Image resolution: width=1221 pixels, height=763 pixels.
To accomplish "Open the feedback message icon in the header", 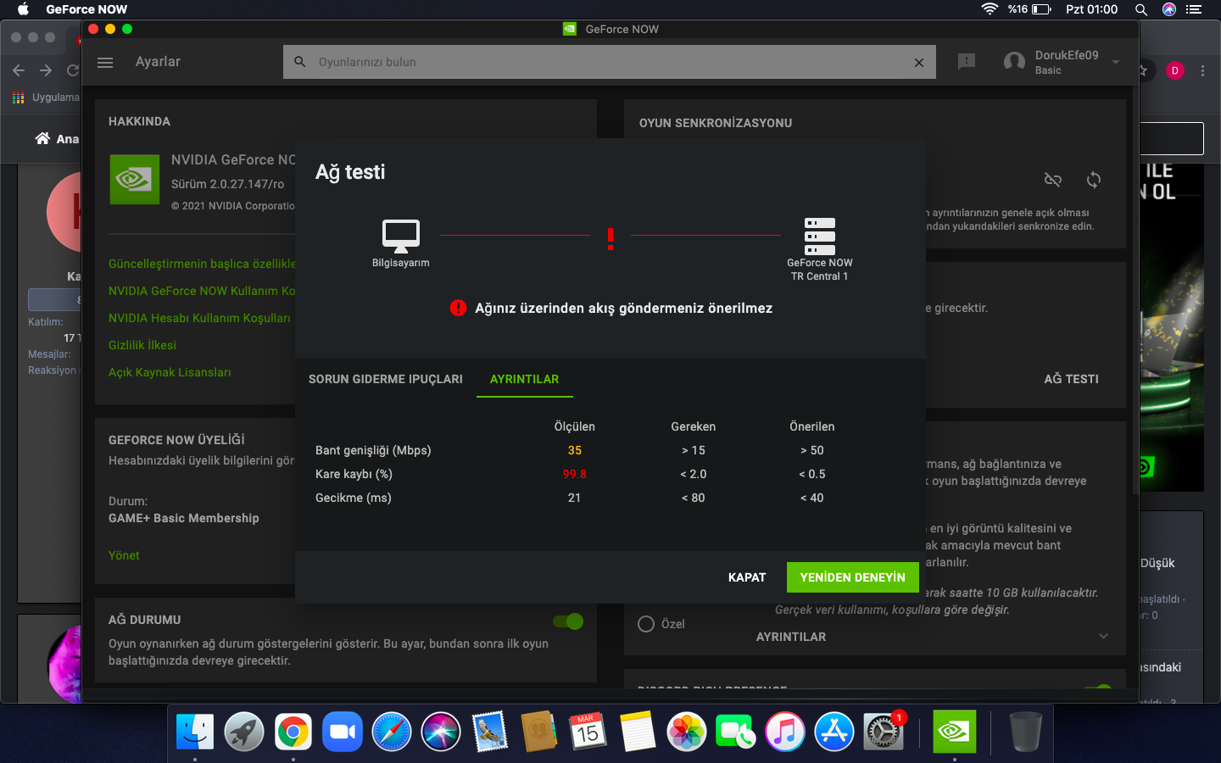I will click(x=967, y=62).
